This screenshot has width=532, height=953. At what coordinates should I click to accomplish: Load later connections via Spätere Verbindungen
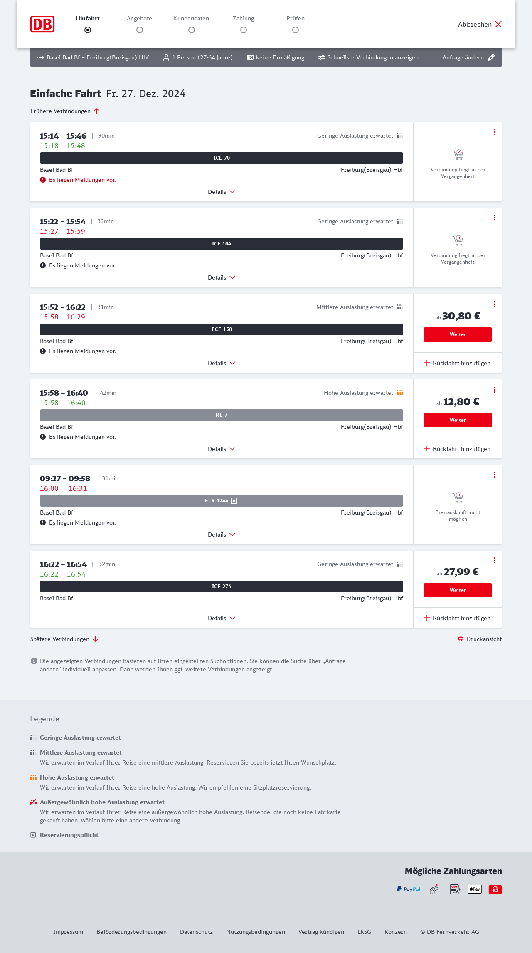[x=64, y=639]
